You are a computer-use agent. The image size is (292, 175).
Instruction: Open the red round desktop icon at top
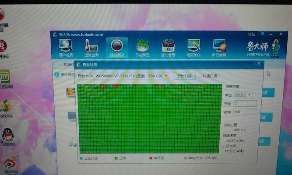2,15
